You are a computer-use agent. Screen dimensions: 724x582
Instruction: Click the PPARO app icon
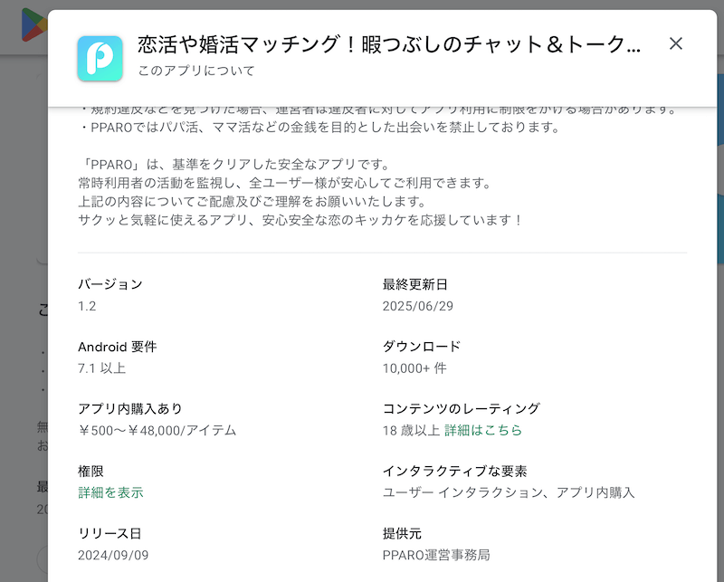pyautogui.click(x=100, y=59)
